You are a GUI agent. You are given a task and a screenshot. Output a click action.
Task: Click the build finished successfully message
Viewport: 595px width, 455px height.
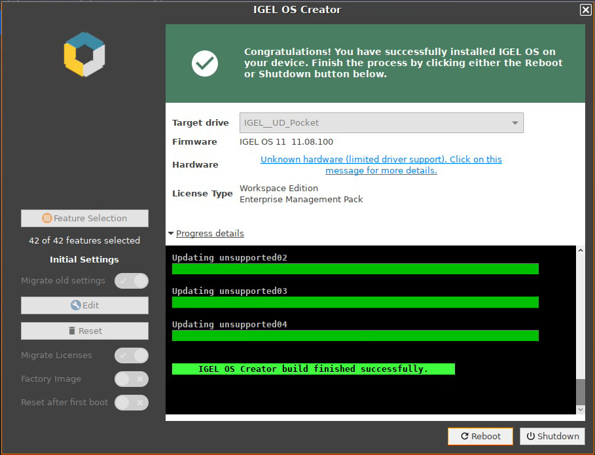coord(313,369)
